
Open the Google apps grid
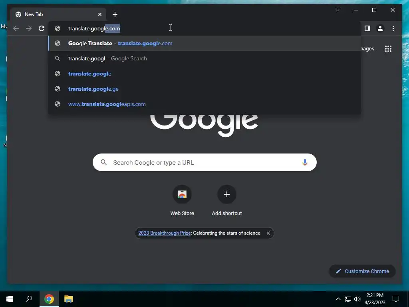pyautogui.click(x=388, y=49)
